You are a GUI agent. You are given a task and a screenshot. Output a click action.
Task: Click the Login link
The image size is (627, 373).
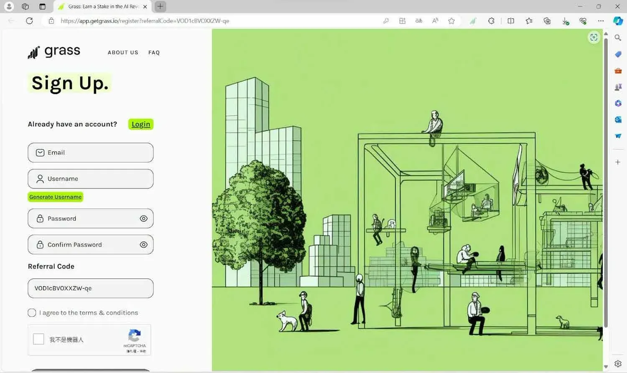[x=141, y=124]
